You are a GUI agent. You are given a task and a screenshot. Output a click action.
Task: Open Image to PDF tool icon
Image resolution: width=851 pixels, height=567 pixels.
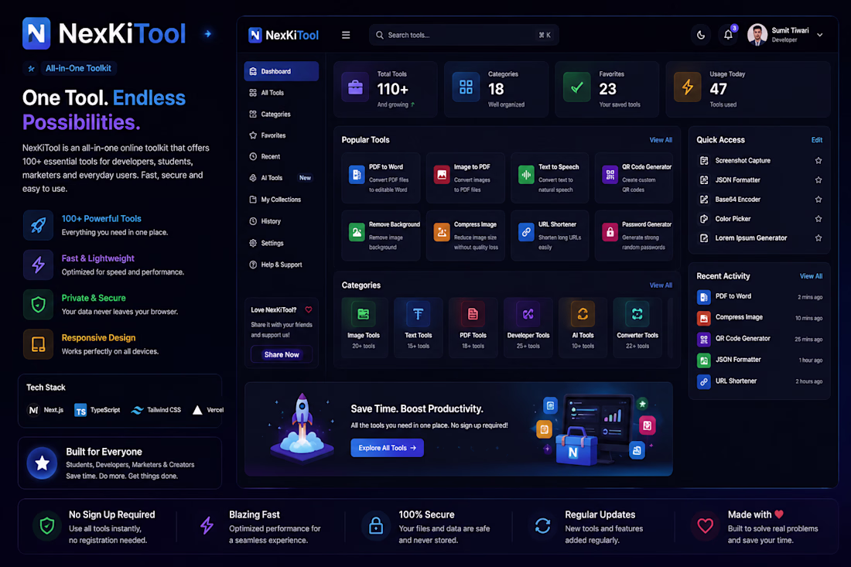(442, 174)
